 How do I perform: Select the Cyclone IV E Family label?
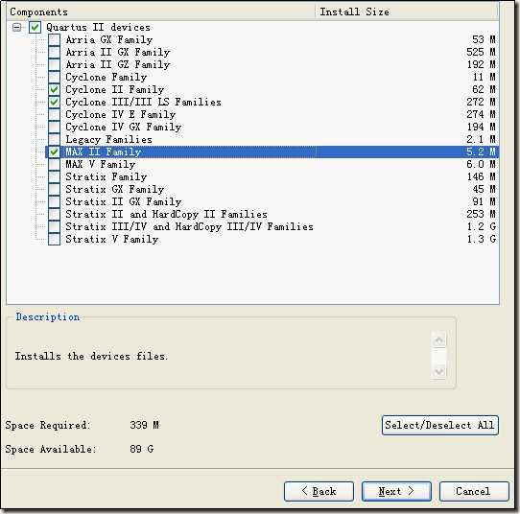pos(120,115)
